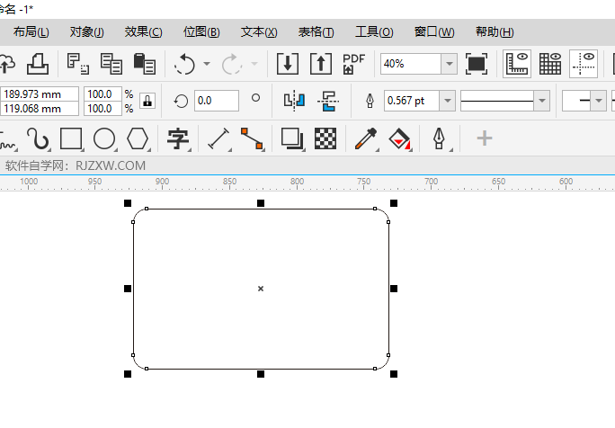
Task: Open the 40% zoom level dropdown
Action: coord(449,64)
